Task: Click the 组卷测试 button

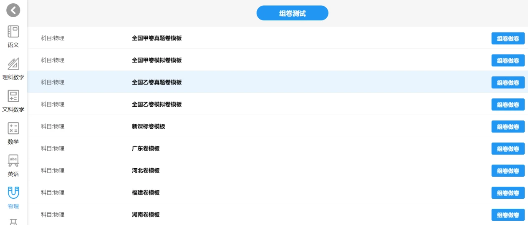Action: tap(292, 13)
